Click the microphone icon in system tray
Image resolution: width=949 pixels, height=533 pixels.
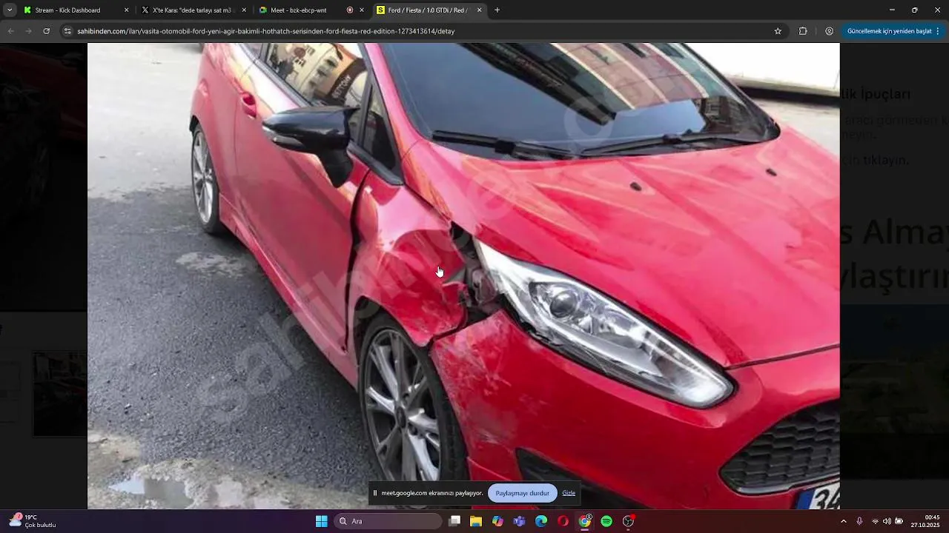(x=859, y=521)
